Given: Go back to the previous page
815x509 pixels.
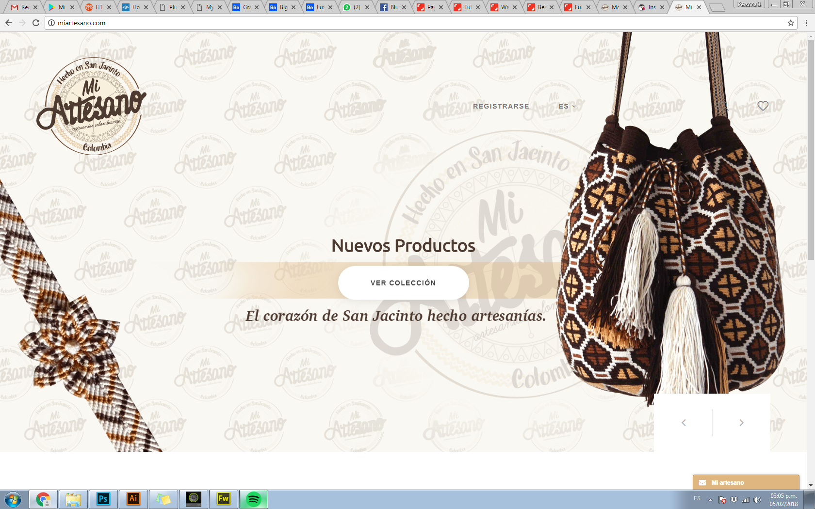Looking at the screenshot, I should (x=9, y=23).
